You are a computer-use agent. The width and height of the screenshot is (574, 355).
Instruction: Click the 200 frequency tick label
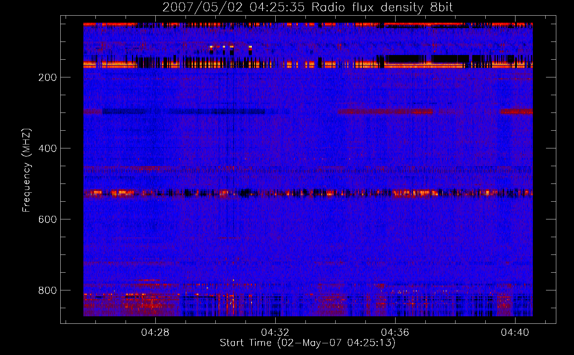pos(48,77)
